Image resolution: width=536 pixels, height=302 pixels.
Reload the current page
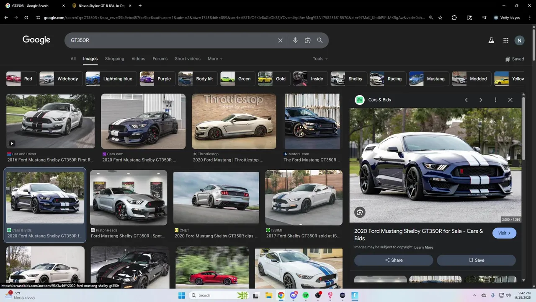click(x=26, y=18)
